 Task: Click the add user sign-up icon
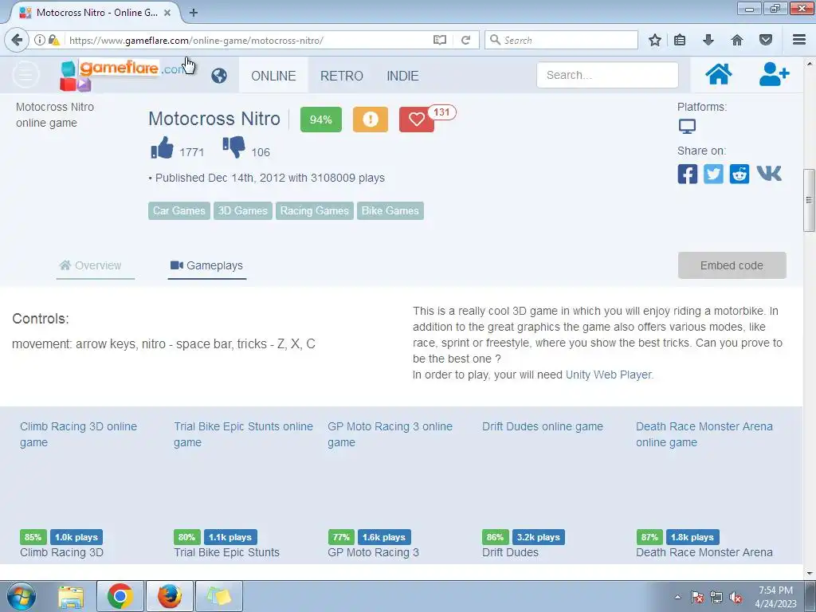click(774, 74)
